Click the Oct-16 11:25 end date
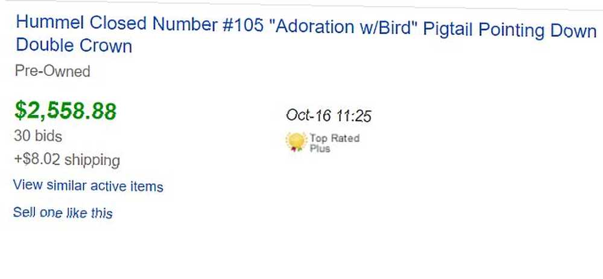The image size is (603, 279). pyautogui.click(x=329, y=116)
